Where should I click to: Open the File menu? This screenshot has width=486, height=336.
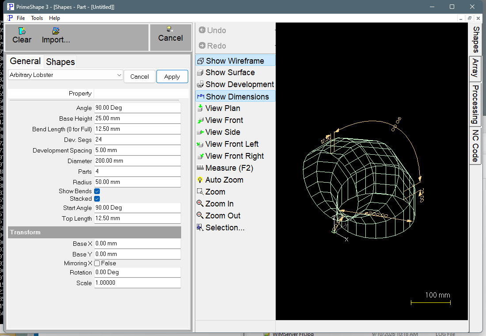pyautogui.click(x=21, y=18)
